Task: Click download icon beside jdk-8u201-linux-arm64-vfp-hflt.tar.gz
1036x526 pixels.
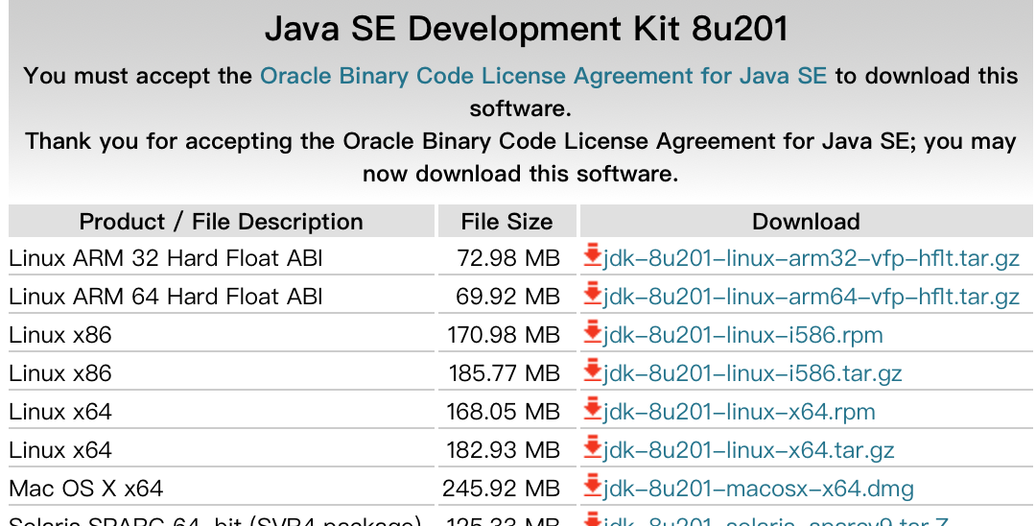Action: coord(593,295)
